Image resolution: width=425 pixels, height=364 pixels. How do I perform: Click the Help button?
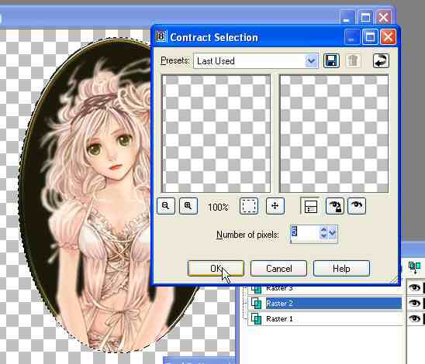[x=341, y=269]
